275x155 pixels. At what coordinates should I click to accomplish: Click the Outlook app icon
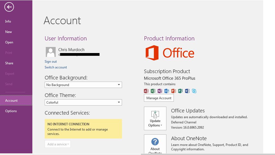[x=167, y=91]
